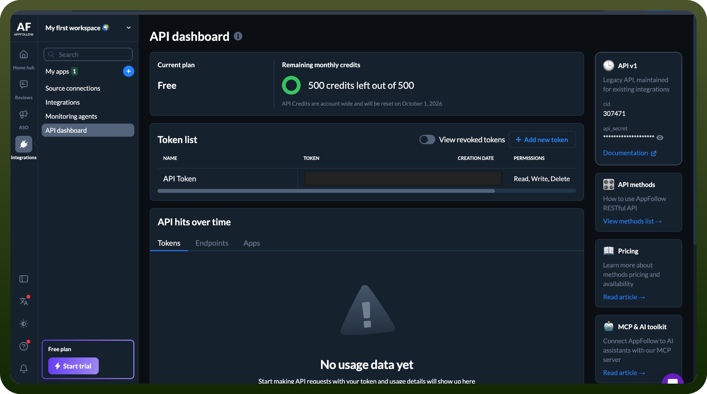The height and width of the screenshot is (394, 707).
Task: Open View methods list link
Action: point(632,221)
